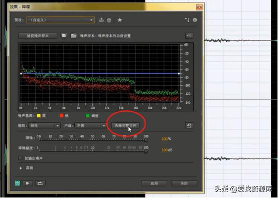
Task: Click the select entire file button
Action: point(125,125)
